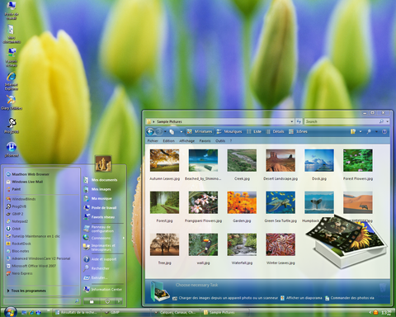Click the Forward arrow in the explorer toolbar

[159, 132]
